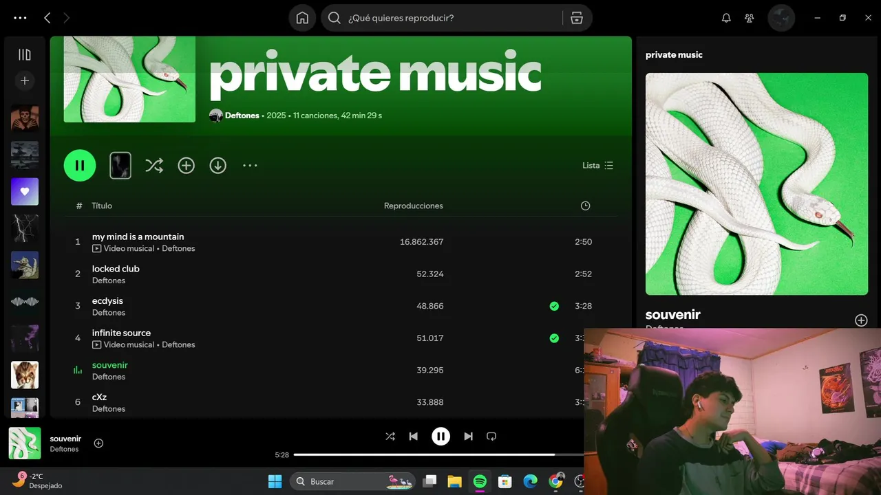Viewport: 881px width, 495px height.
Task: Open the Liked Songs heart playlist
Action: pos(25,192)
